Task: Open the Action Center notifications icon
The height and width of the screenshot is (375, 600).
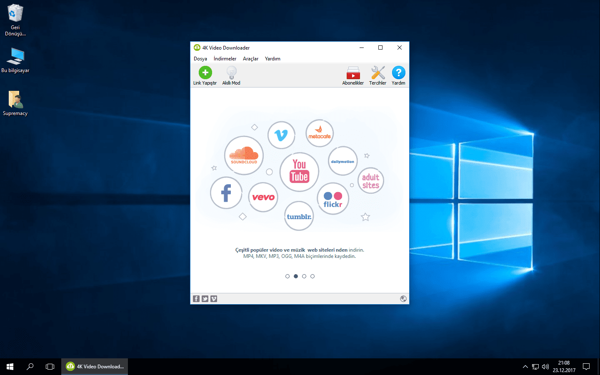Action: [x=586, y=367]
